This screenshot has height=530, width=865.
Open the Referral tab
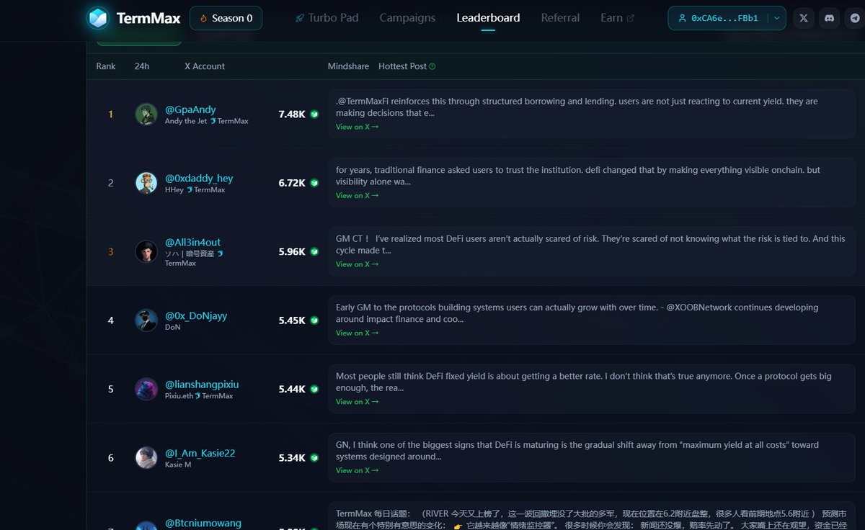click(x=560, y=18)
